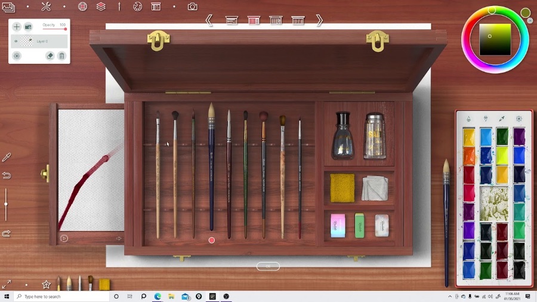
Task: Open File Explorer from taskbar
Action: 171,297
